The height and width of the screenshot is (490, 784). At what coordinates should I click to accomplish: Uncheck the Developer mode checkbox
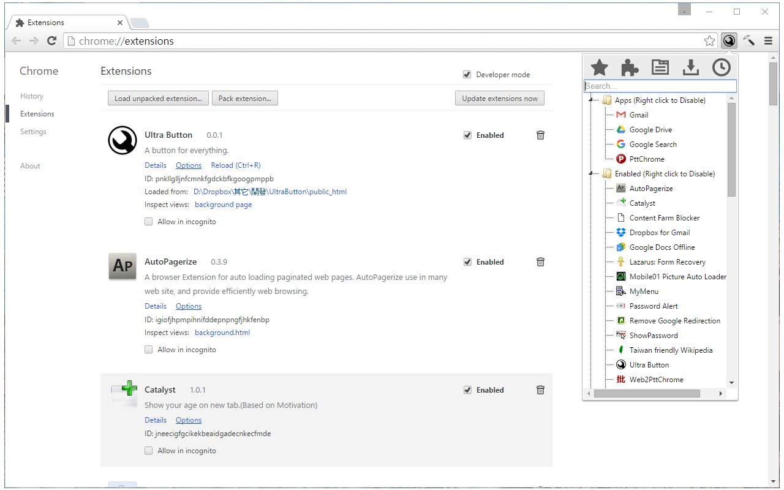pos(467,75)
